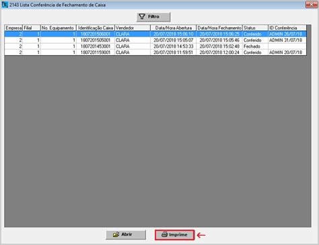Viewport: 319px width, 245px height.
Task: Close the Lista Conferência window
Action: click(x=312, y=4)
